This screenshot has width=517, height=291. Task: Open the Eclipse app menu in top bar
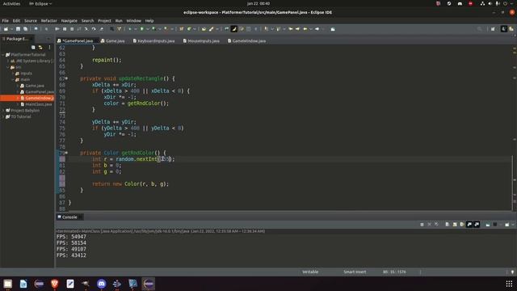[40, 3]
